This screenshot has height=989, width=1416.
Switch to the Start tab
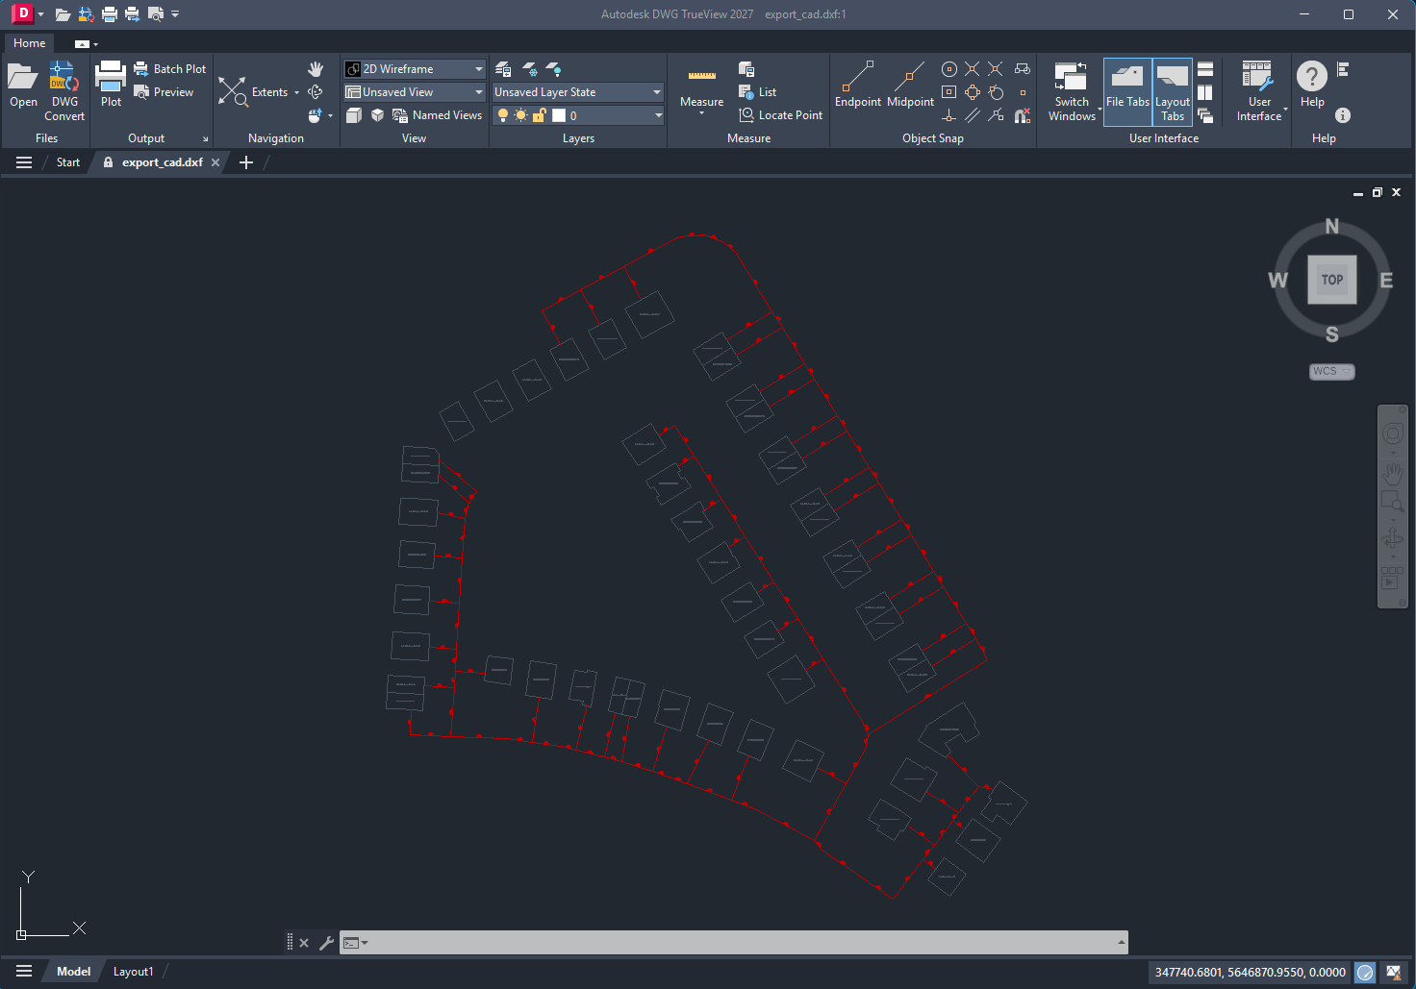(67, 162)
